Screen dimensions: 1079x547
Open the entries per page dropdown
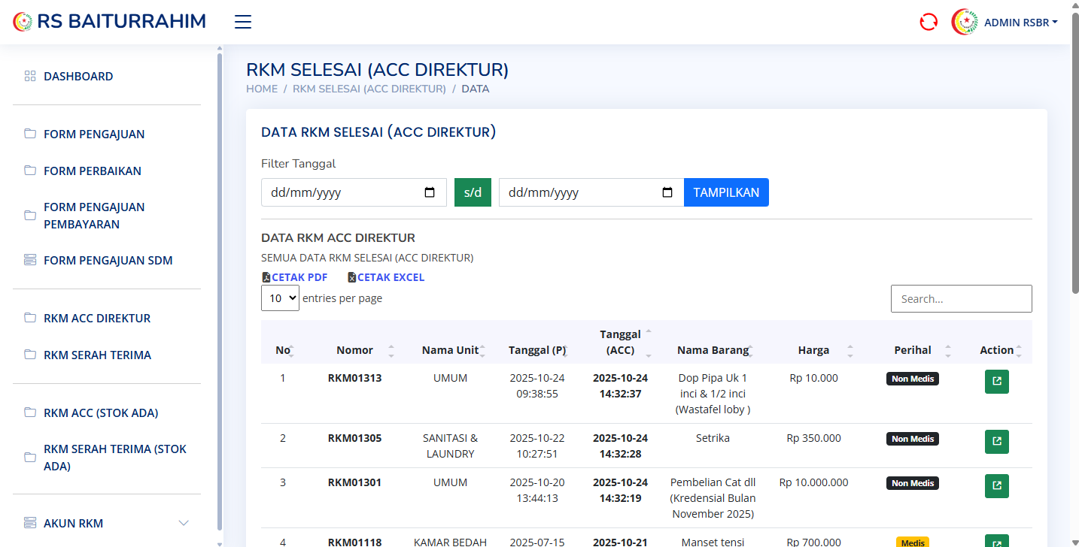[280, 298]
